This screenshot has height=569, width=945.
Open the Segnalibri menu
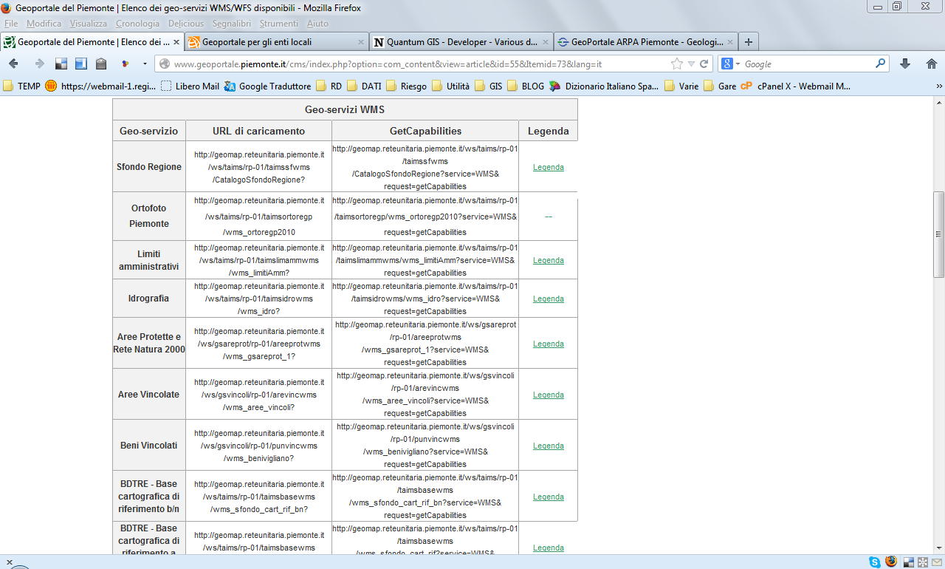pyautogui.click(x=233, y=24)
